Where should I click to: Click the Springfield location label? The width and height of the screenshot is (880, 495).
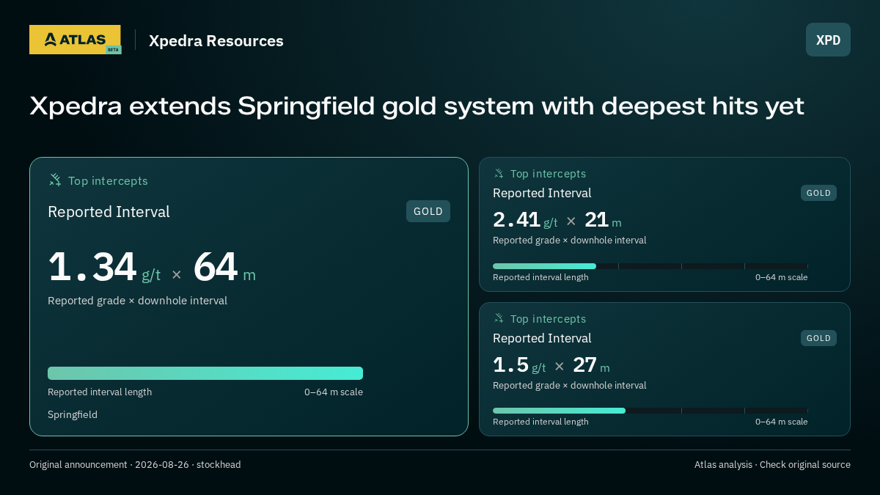[x=73, y=414]
